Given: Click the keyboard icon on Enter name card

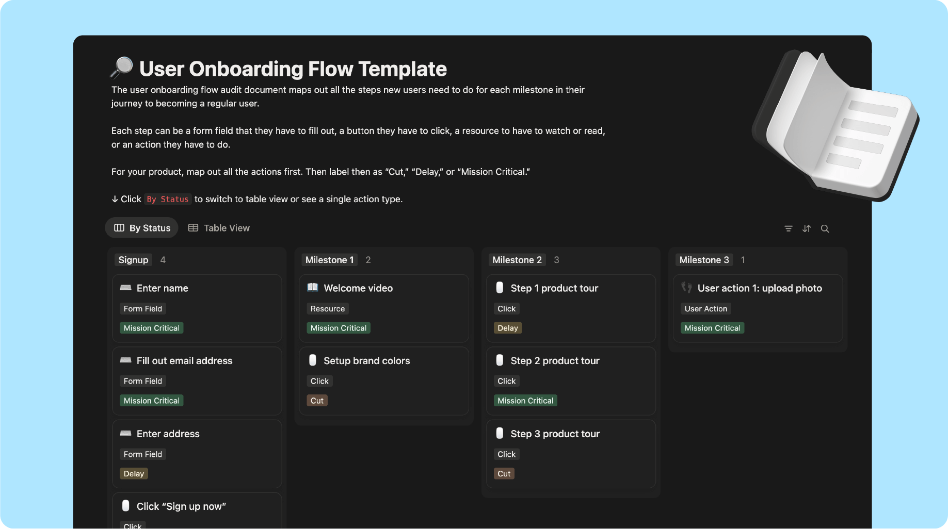Looking at the screenshot, I should [125, 288].
